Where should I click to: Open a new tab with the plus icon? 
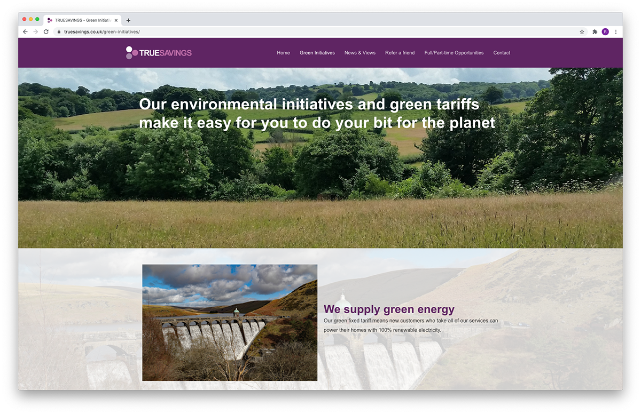point(128,20)
